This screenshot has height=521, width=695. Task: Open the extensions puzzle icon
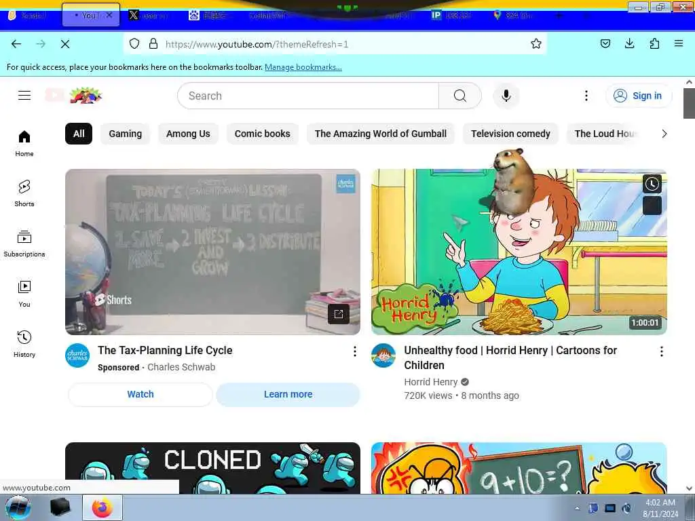click(x=654, y=43)
